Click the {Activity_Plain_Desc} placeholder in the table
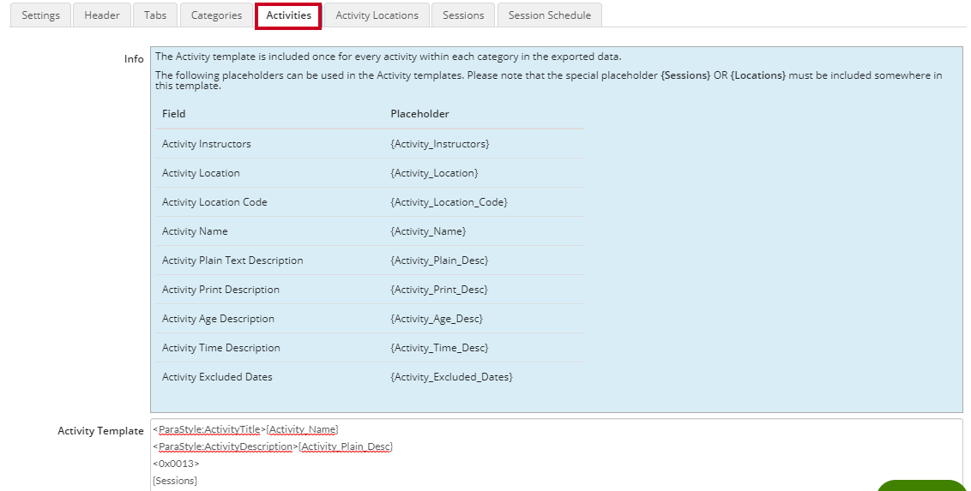The image size is (971, 491). (x=439, y=260)
